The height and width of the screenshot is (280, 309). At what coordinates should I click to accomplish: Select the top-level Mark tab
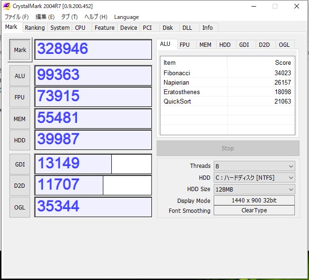tap(11, 27)
